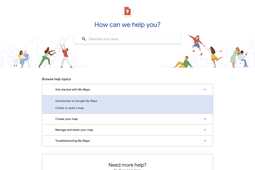Click Manage and share your map title
This screenshot has width=255, height=170.
pyautogui.click(x=74, y=130)
